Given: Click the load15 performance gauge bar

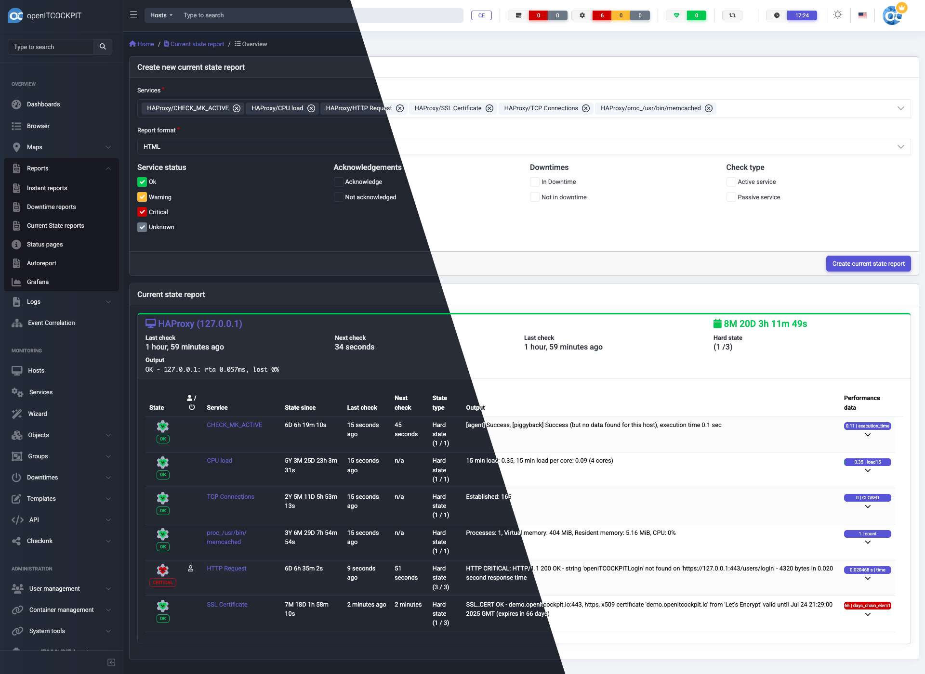Looking at the screenshot, I should pyautogui.click(x=867, y=462).
